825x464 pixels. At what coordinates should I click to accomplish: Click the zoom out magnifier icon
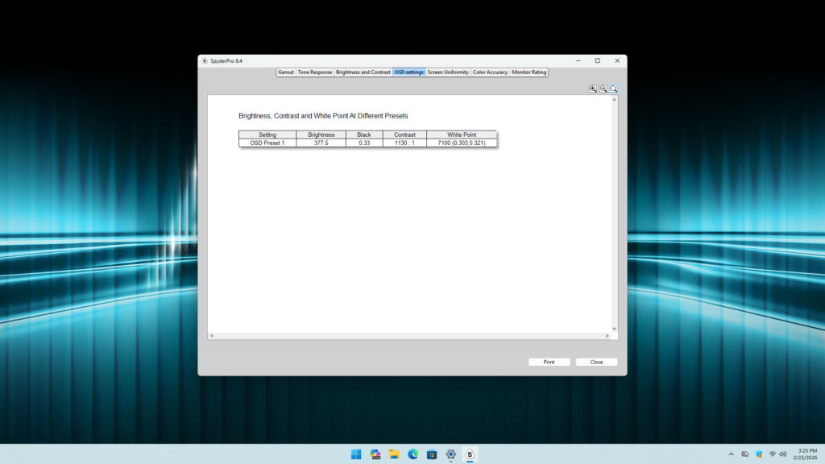pyautogui.click(x=603, y=89)
